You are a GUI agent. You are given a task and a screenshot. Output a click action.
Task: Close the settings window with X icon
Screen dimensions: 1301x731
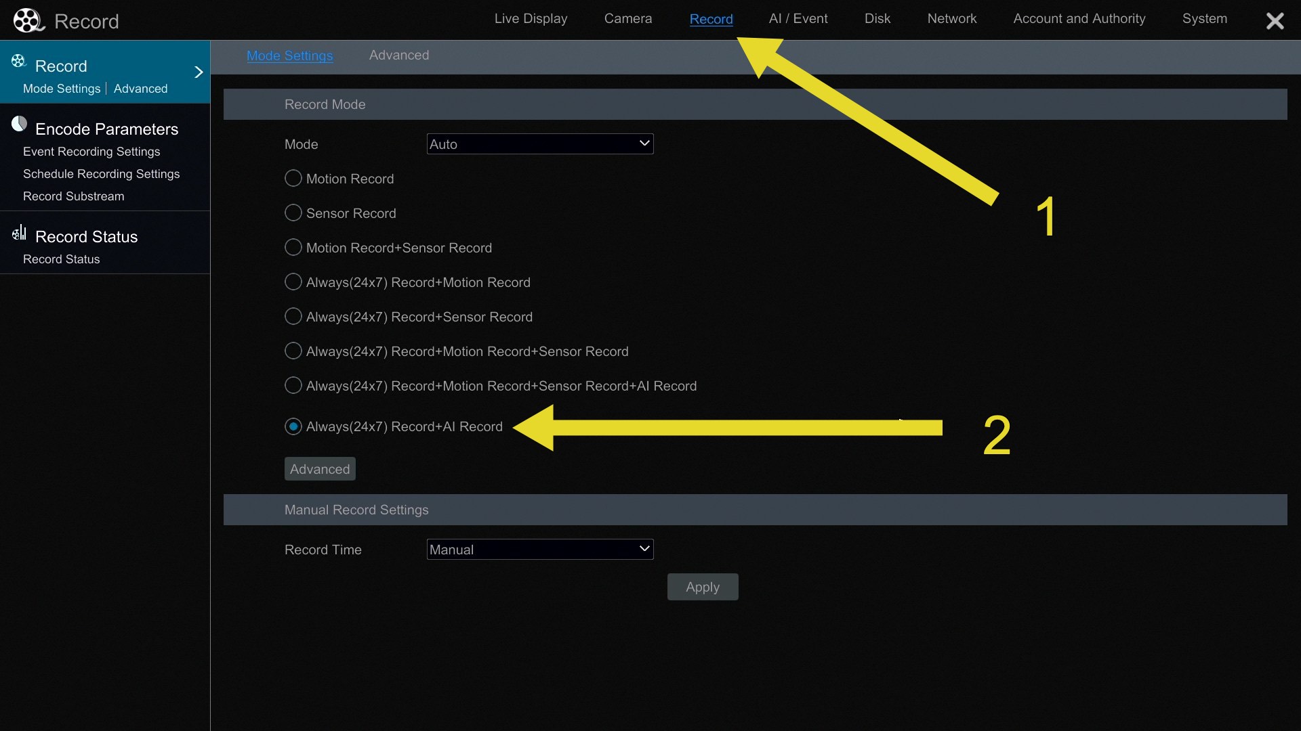click(x=1275, y=21)
